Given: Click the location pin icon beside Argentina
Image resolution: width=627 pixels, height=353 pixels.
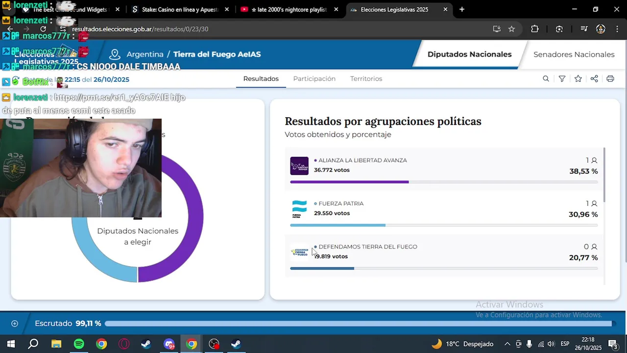Looking at the screenshot, I should pos(115,54).
